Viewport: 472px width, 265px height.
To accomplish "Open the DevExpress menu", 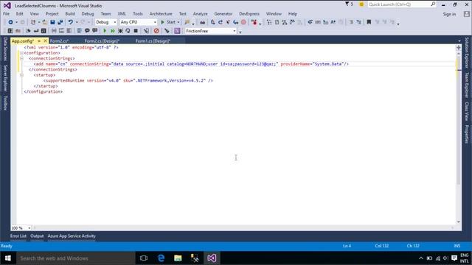I will click(x=249, y=14).
